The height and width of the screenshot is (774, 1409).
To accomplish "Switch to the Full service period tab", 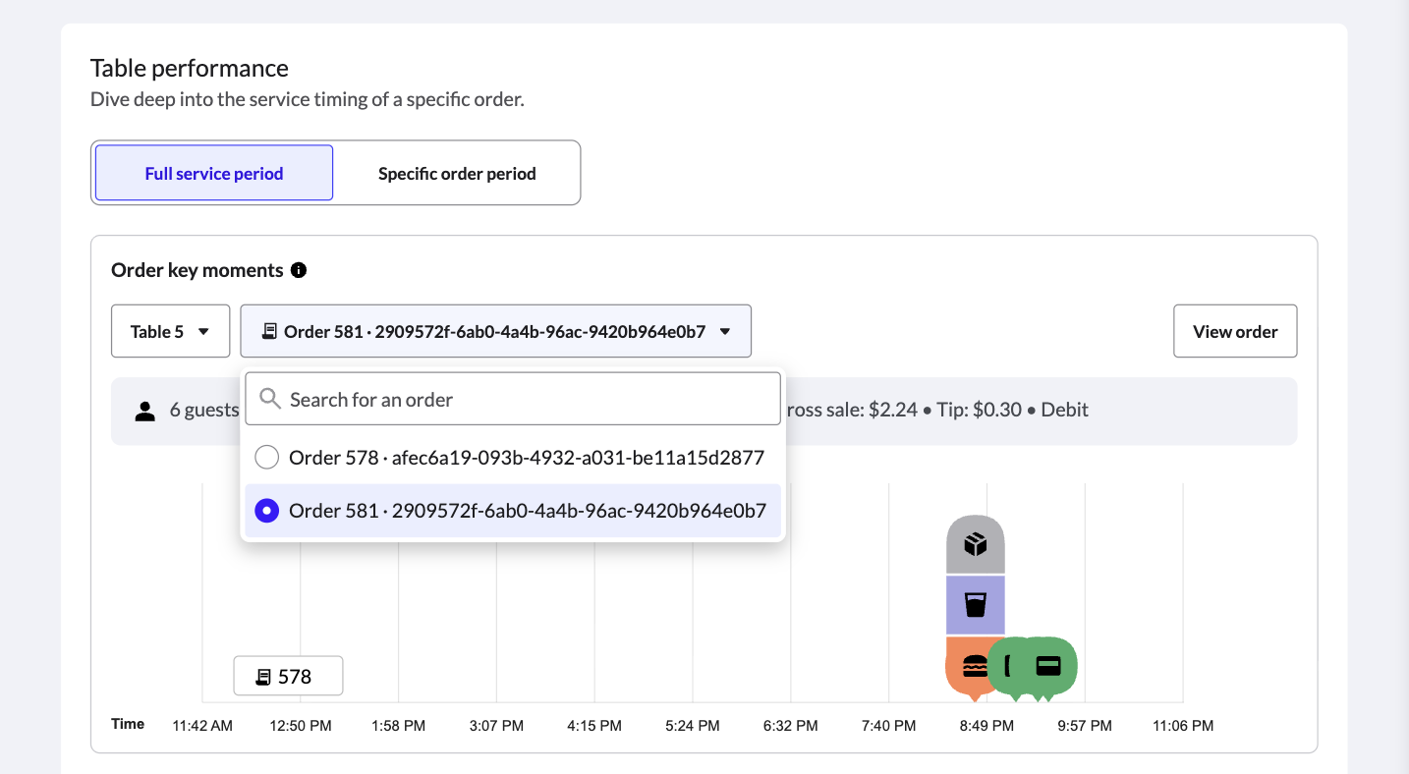I will point(214,174).
